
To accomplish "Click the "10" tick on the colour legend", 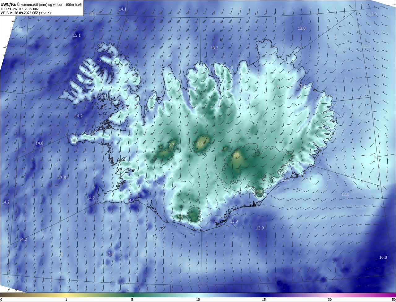I will [198, 300].
